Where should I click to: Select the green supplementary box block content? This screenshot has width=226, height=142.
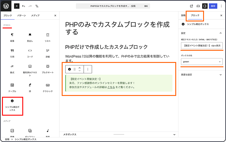click(x=119, y=83)
